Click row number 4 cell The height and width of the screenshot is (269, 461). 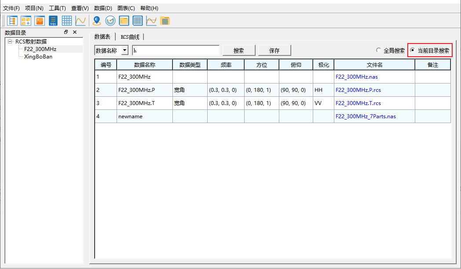click(106, 116)
